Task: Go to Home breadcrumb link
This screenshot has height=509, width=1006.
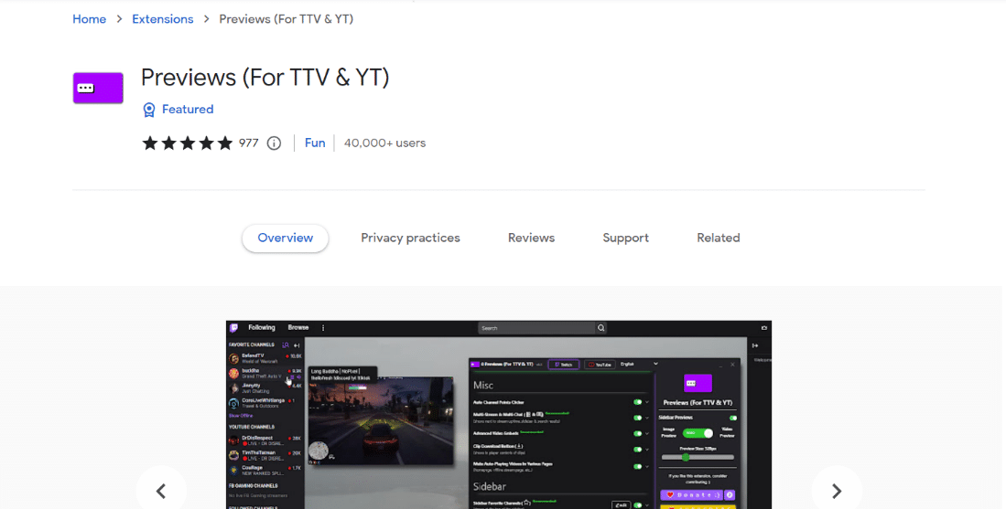Action: 89,19
